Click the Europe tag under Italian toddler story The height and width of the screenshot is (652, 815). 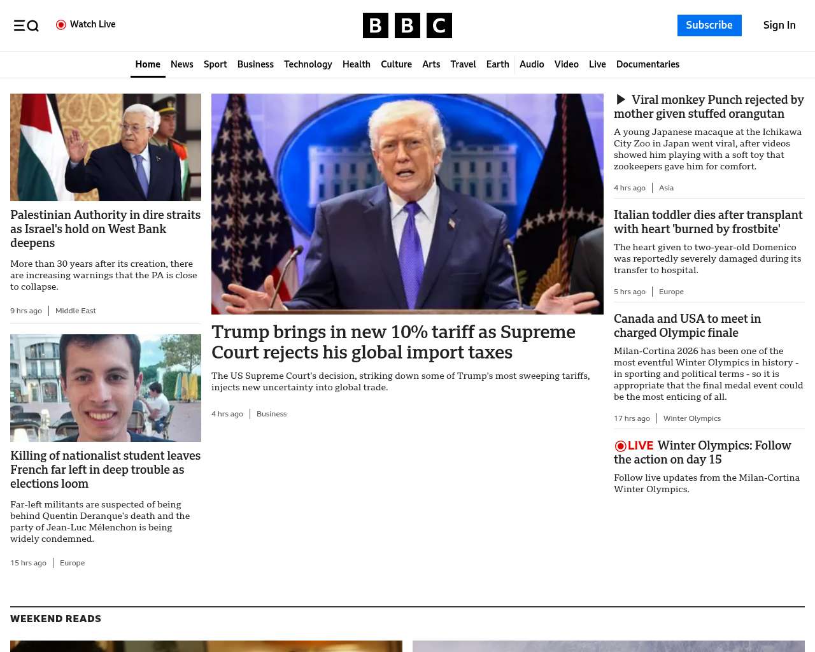coord(671,292)
